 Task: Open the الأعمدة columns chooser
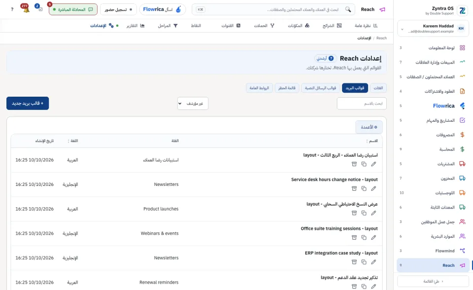(369, 127)
